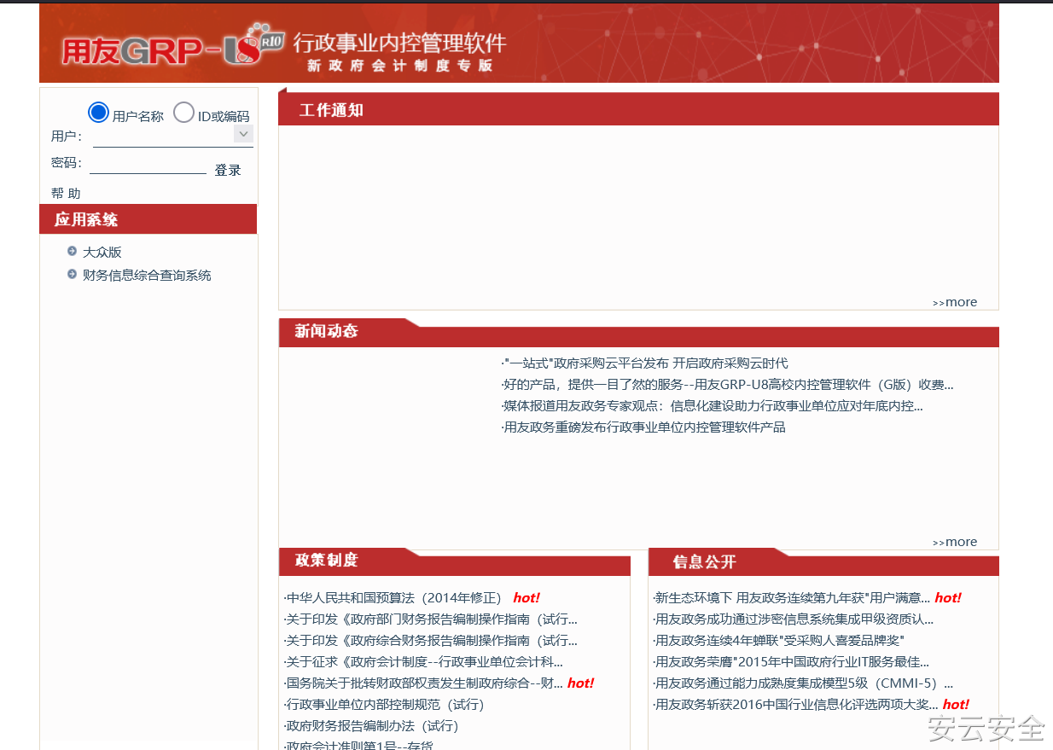The height and width of the screenshot is (750, 1053).
Task: Open 新生态环境下 用友政务连续第九年 info item
Action: tap(792, 598)
